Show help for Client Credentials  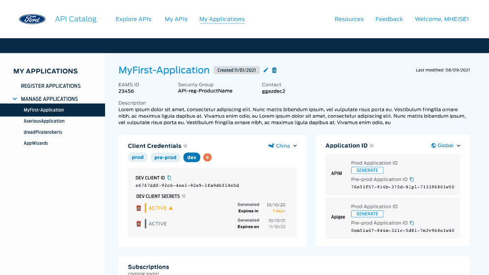click(x=186, y=146)
